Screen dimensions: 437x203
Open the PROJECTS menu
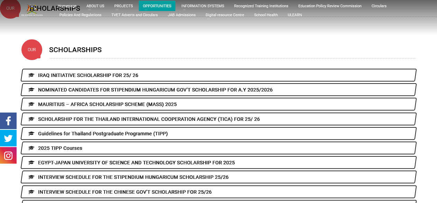point(124,6)
